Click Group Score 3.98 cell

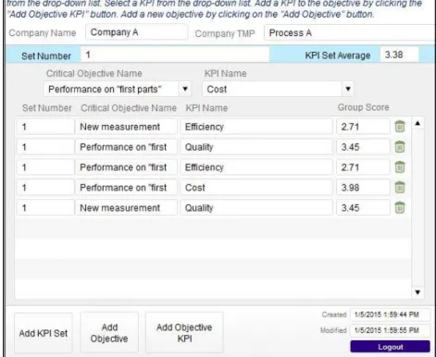pyautogui.click(x=363, y=188)
